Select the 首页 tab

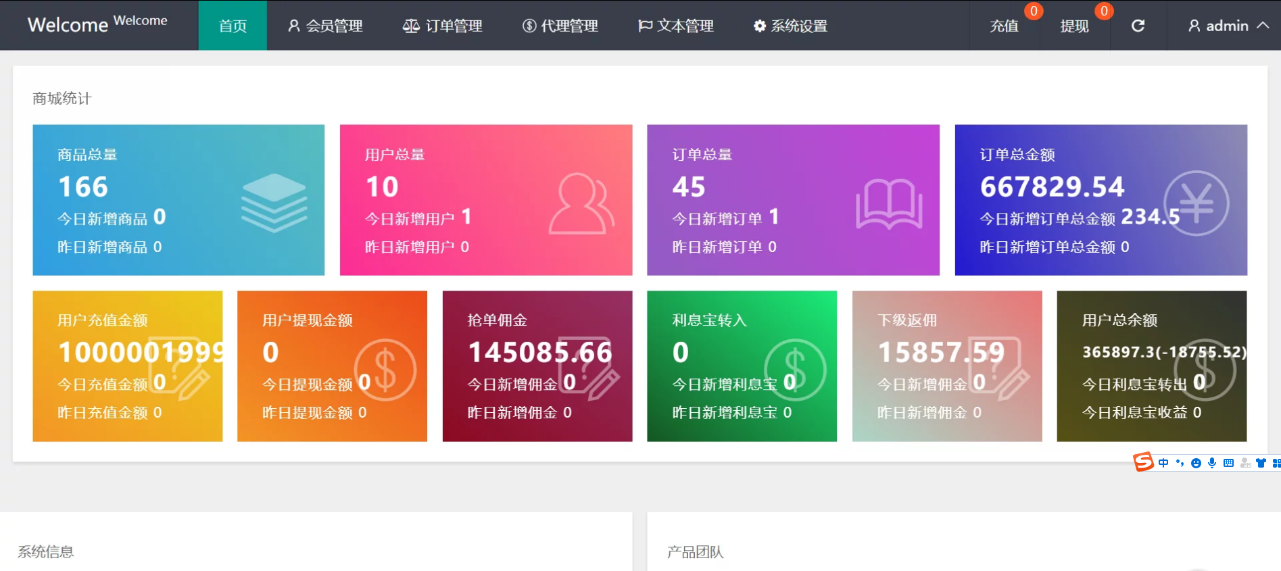coord(233,26)
